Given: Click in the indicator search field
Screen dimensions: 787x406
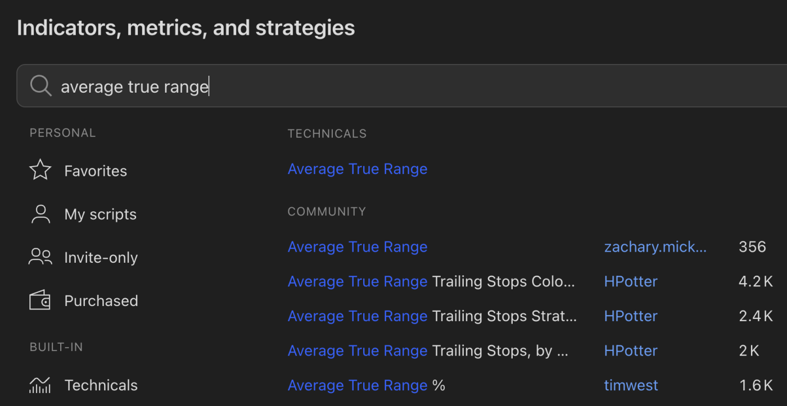Looking at the screenshot, I should tap(393, 86).
